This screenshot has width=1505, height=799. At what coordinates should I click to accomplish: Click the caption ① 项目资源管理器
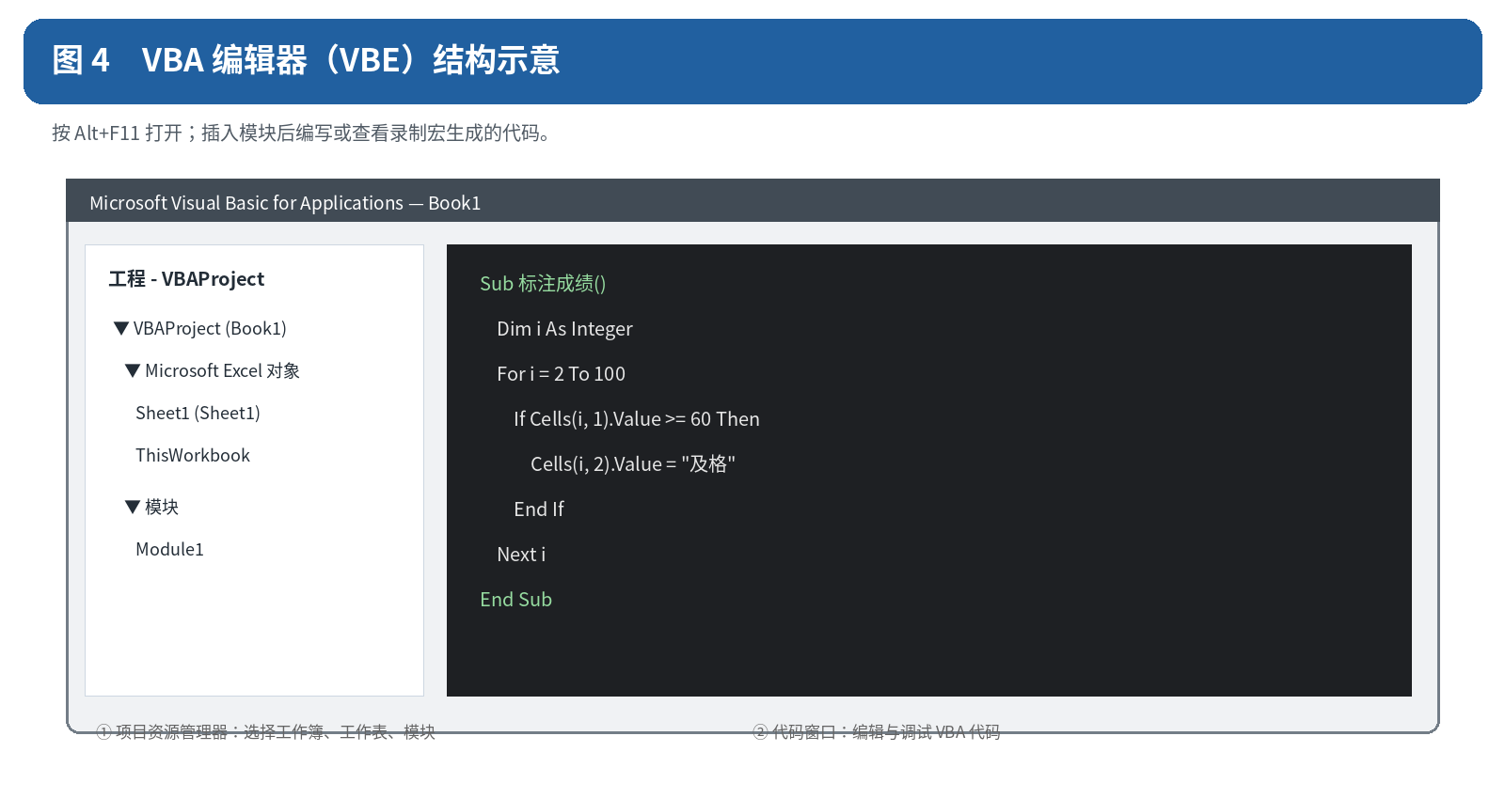point(265,731)
